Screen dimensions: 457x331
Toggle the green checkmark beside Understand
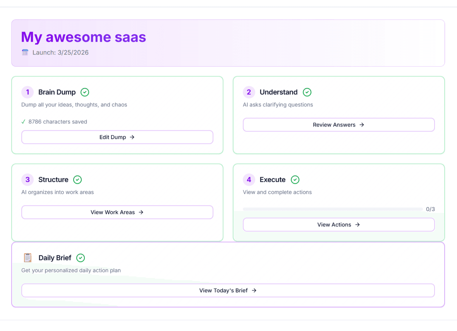click(x=307, y=92)
